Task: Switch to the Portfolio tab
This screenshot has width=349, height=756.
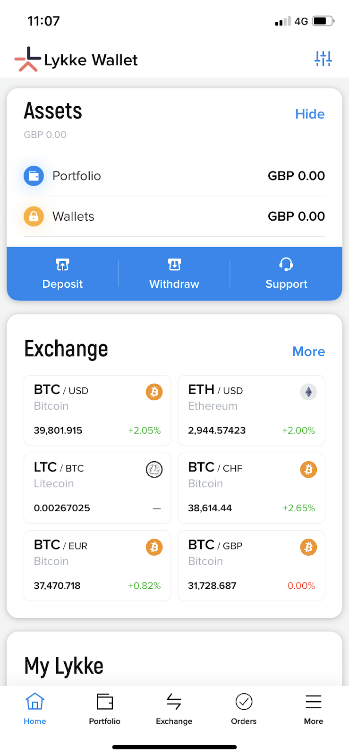Action: point(104,708)
